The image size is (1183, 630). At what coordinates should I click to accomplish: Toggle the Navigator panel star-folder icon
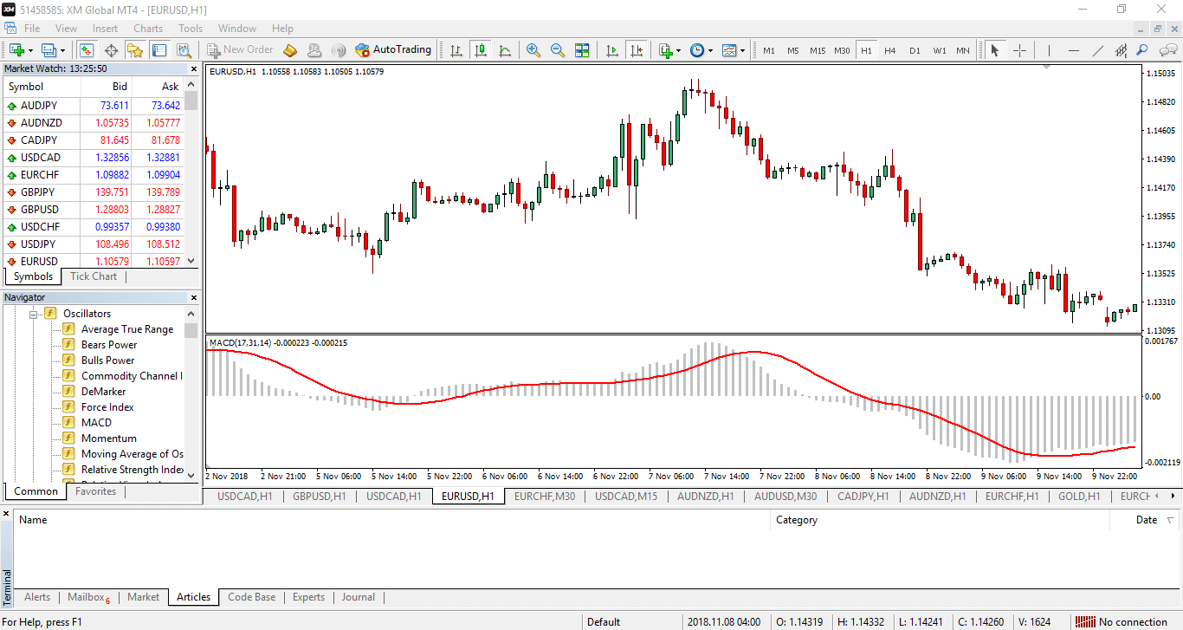[x=135, y=50]
